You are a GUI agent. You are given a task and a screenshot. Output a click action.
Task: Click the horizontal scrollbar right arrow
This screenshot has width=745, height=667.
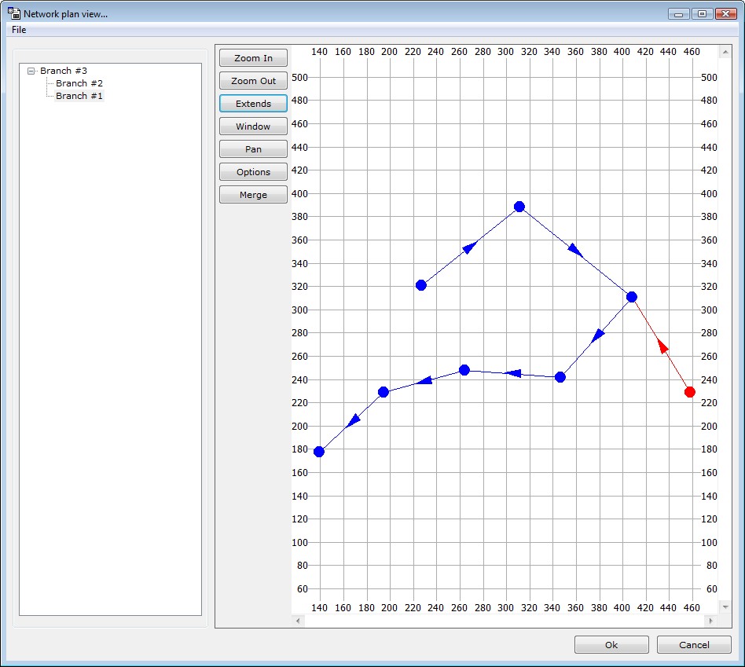click(710, 621)
